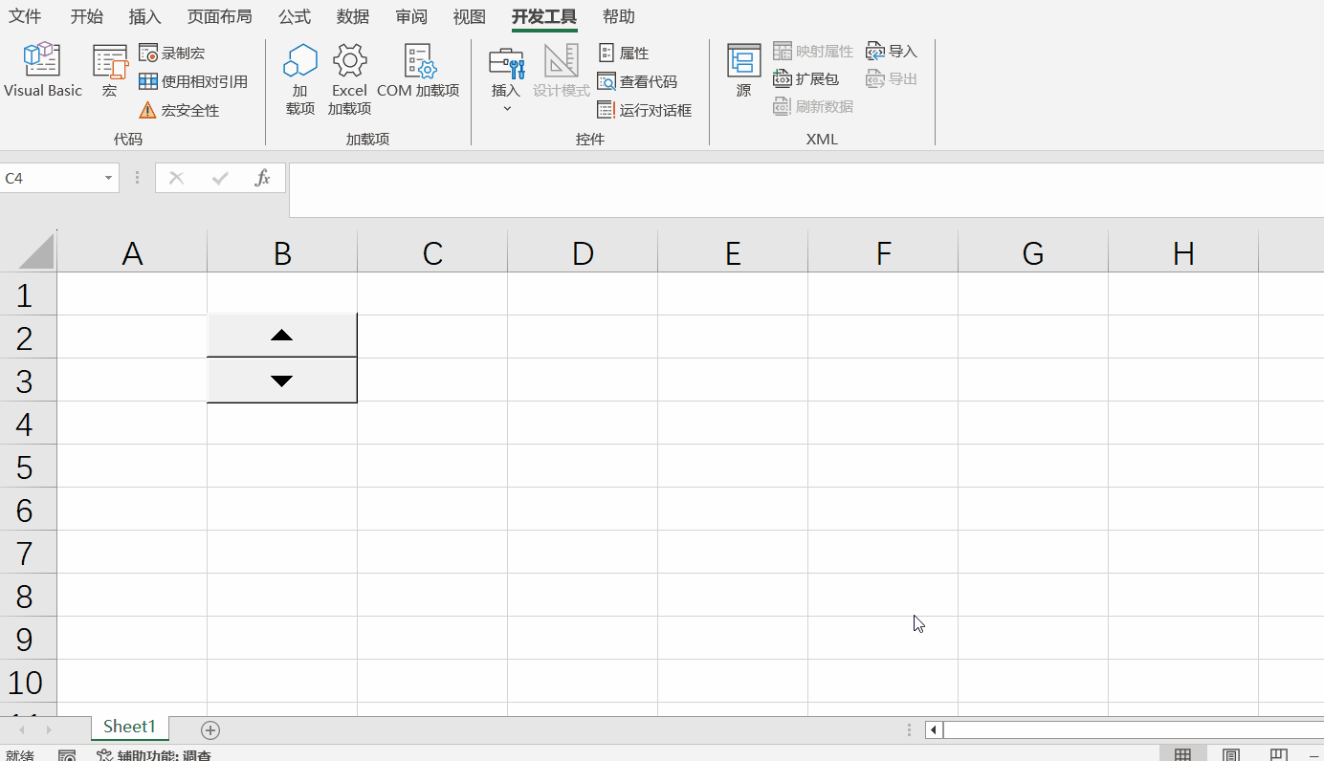This screenshot has height=761, width=1324.
Task: Click the 宏 macros icon
Action: coord(108,69)
